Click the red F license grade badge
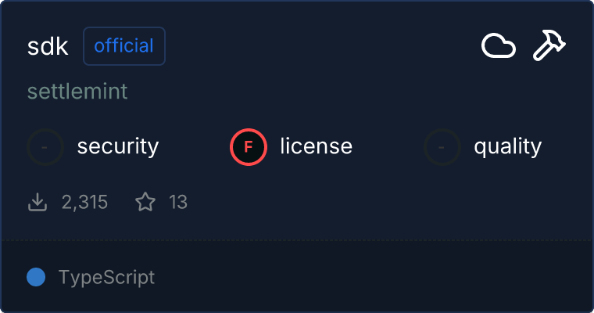 point(249,146)
